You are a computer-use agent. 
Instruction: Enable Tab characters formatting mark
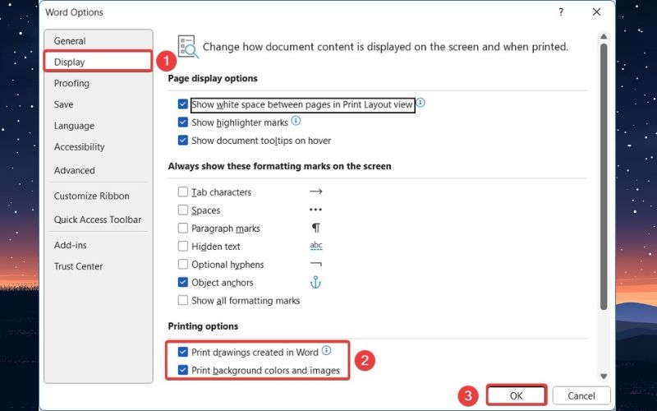coord(182,192)
